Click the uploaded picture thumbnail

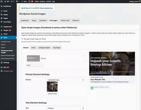click(x=52, y=86)
